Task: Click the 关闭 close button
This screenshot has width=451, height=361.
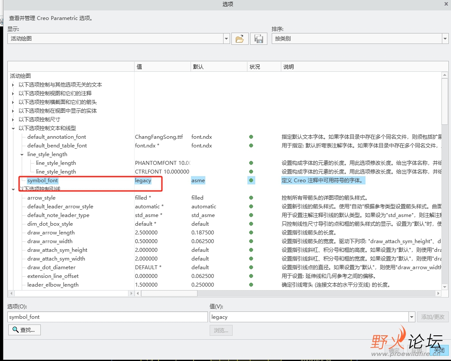Action: [439, 350]
